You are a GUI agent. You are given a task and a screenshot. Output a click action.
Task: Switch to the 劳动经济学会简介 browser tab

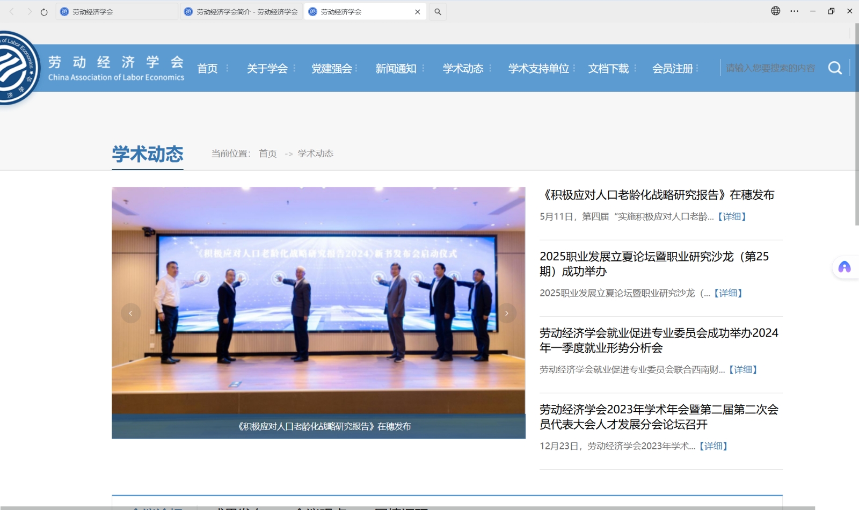tap(242, 11)
